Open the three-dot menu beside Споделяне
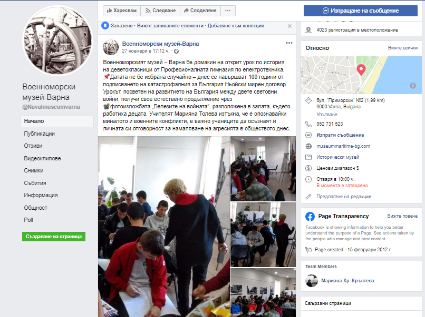 [x=228, y=11]
